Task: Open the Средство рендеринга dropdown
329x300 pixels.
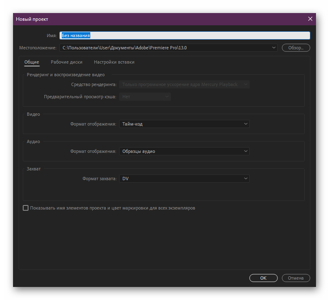Action: coord(184,84)
